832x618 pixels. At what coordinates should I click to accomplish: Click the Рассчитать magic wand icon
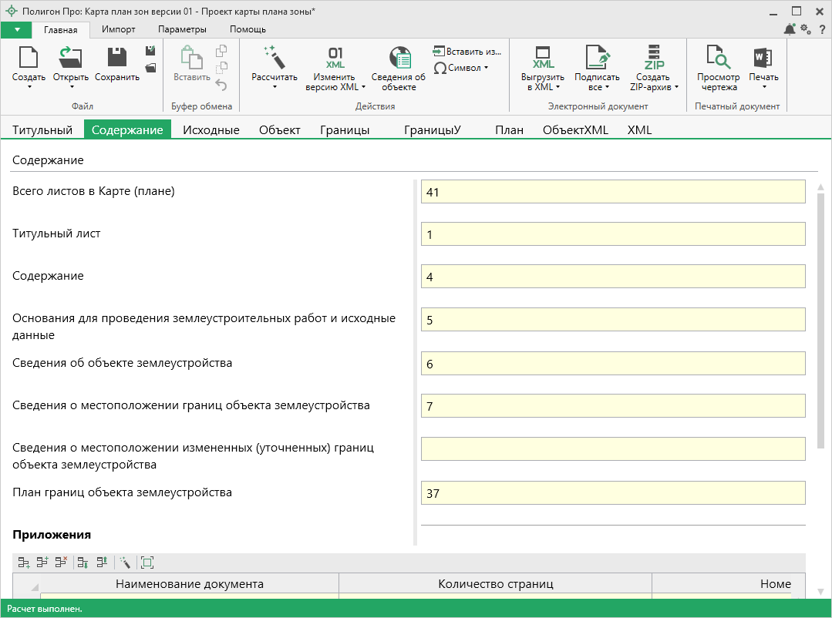(274, 58)
